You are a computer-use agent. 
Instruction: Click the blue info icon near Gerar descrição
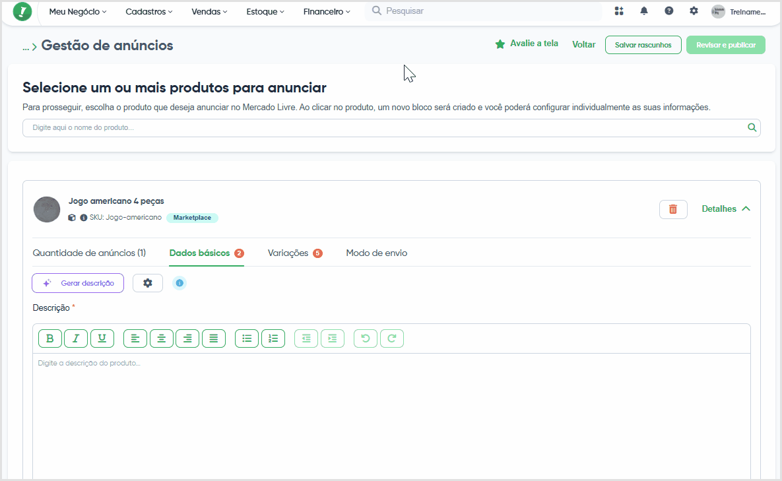(x=179, y=283)
